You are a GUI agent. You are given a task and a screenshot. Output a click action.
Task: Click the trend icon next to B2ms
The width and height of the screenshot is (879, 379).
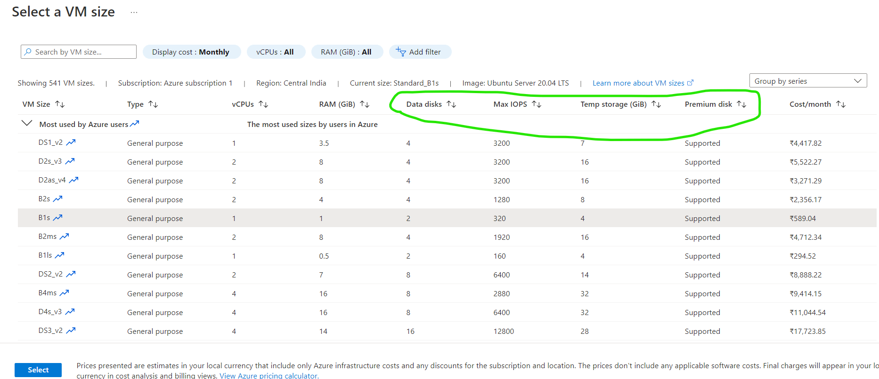pyautogui.click(x=64, y=237)
